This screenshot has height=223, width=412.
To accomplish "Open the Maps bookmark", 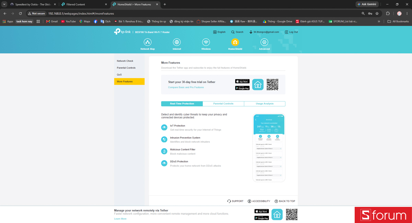I will coord(85,21).
